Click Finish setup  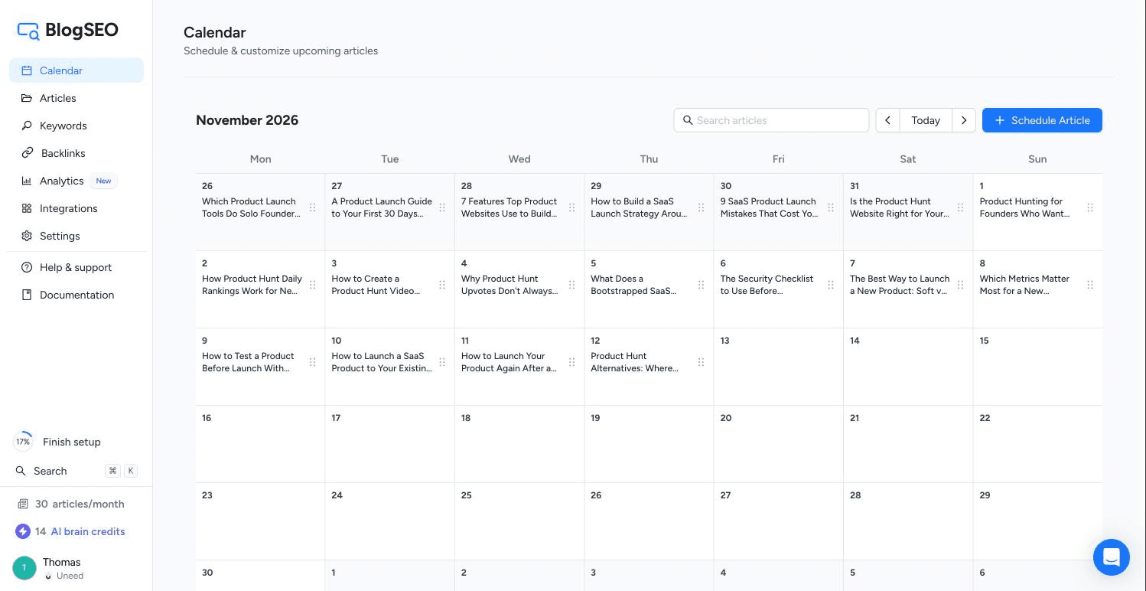click(72, 442)
